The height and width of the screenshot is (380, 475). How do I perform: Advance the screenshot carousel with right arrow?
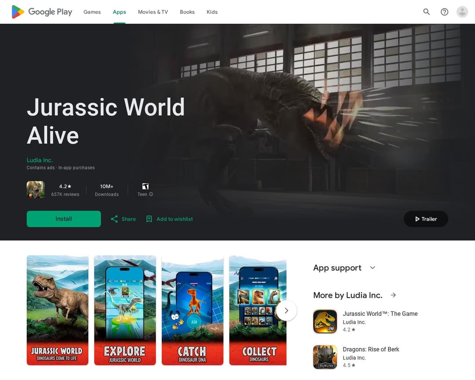(286, 311)
